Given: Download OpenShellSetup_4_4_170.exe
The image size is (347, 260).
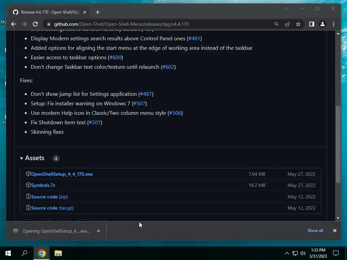Looking at the screenshot, I should (62, 174).
